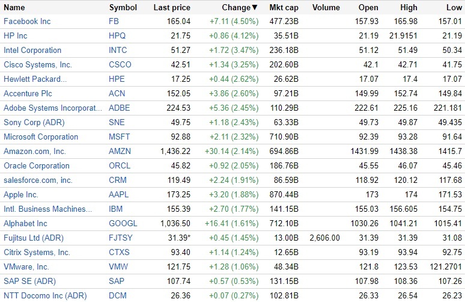Sort the table by Name column
465x302 pixels.
point(14,8)
